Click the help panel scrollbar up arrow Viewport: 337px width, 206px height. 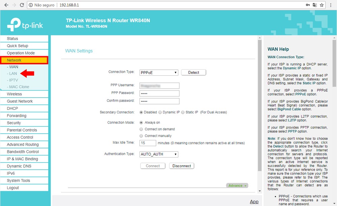(x=334, y=38)
